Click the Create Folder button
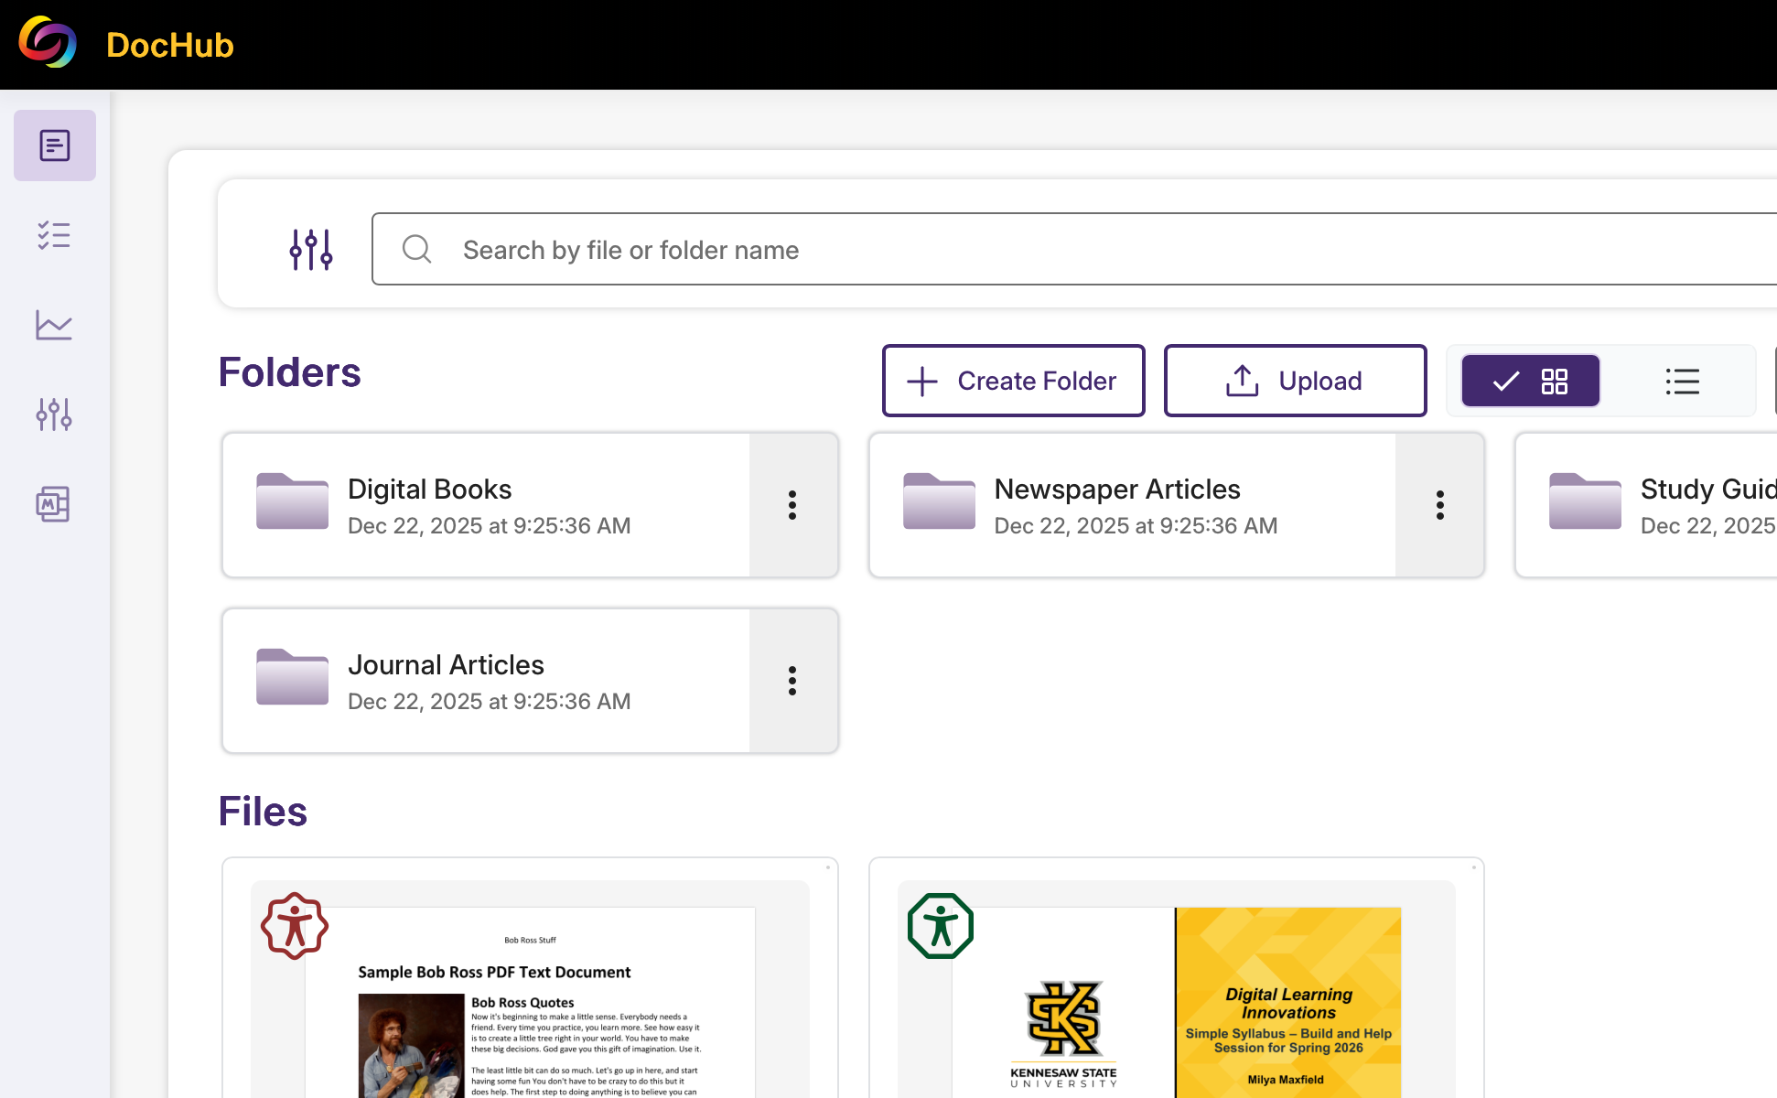The width and height of the screenshot is (1777, 1098). [1013, 381]
